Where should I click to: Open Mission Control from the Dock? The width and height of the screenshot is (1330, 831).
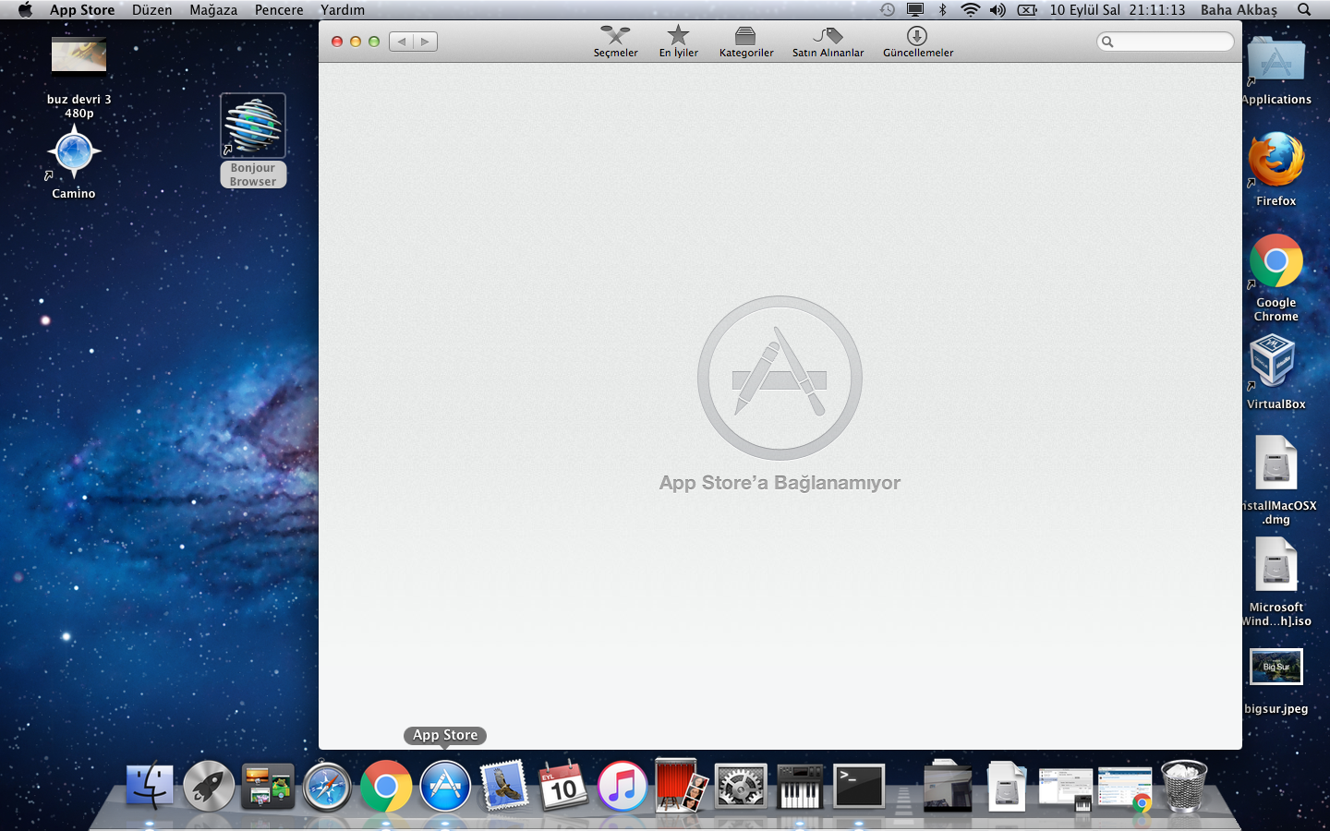click(268, 787)
